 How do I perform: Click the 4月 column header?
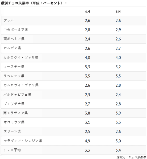[x=87, y=11]
